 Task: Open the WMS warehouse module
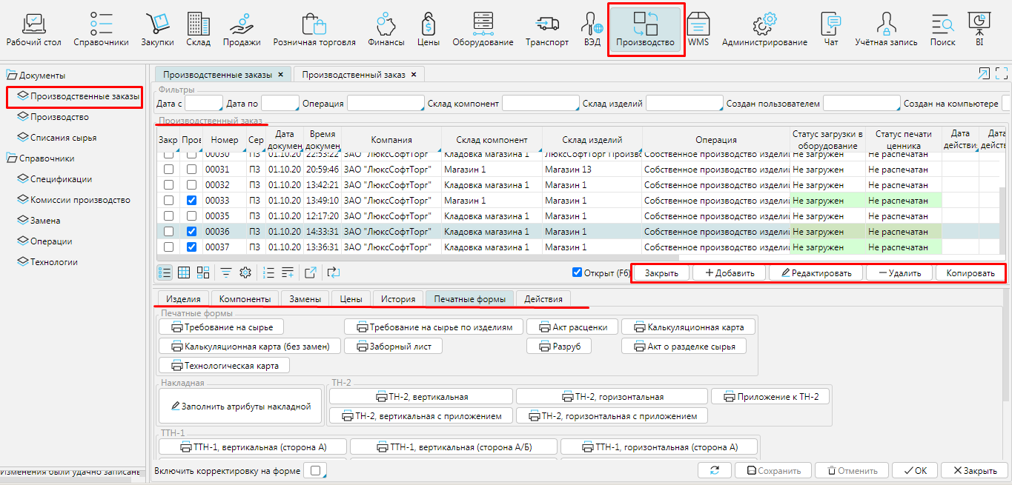click(x=698, y=30)
